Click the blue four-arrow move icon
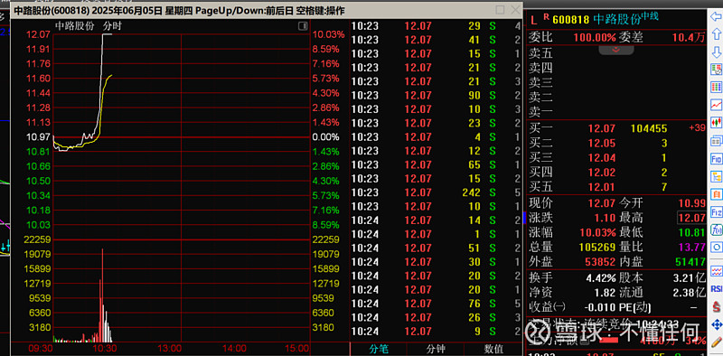The width and height of the screenshot is (723, 356). pyautogui.click(x=716, y=324)
